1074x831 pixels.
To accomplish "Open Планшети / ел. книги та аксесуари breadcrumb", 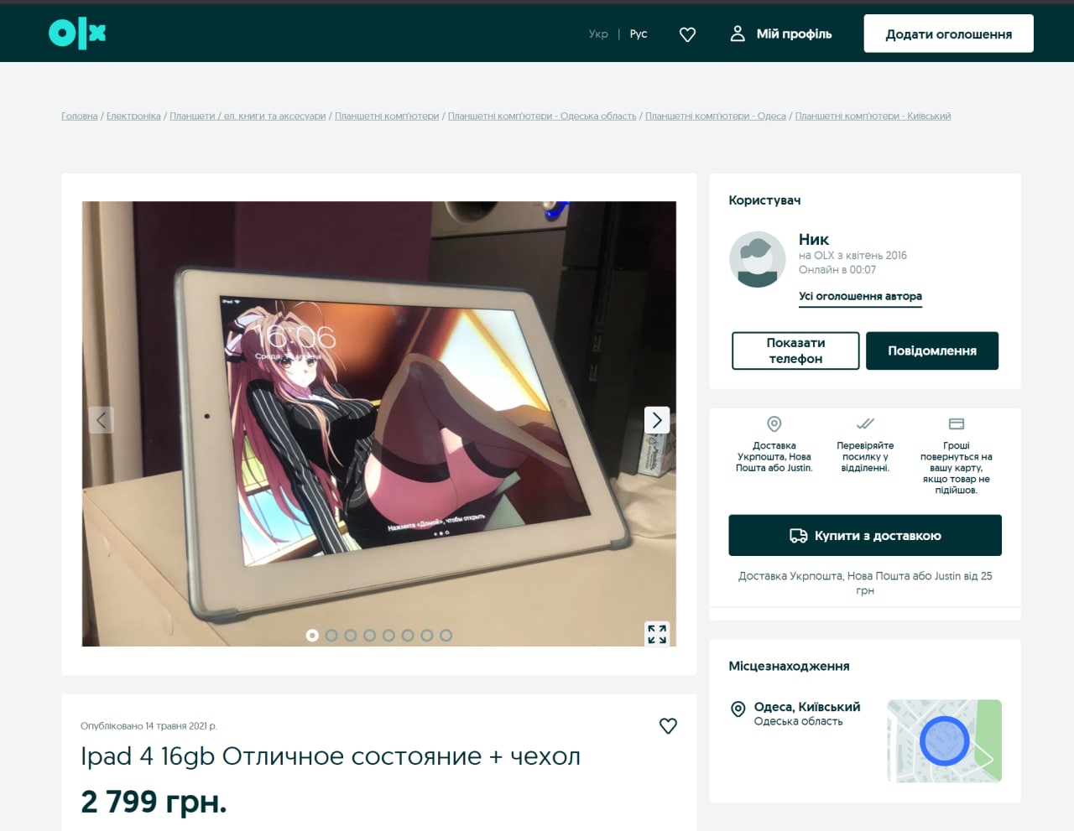I will click(248, 116).
